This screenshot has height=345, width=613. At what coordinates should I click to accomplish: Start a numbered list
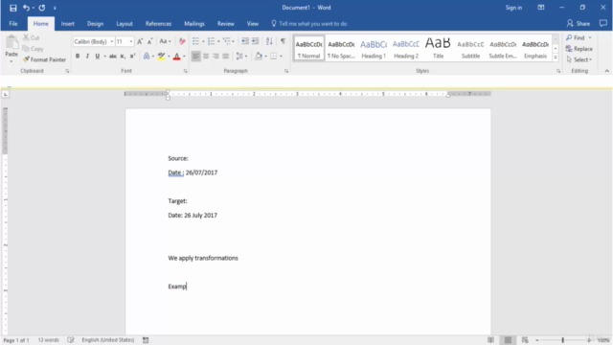[x=211, y=41]
